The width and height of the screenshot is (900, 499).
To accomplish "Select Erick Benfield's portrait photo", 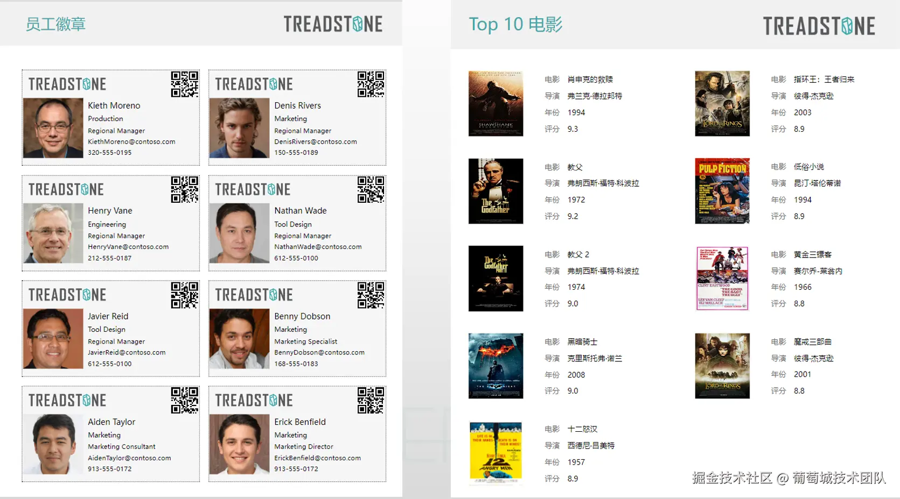I will [x=239, y=444].
